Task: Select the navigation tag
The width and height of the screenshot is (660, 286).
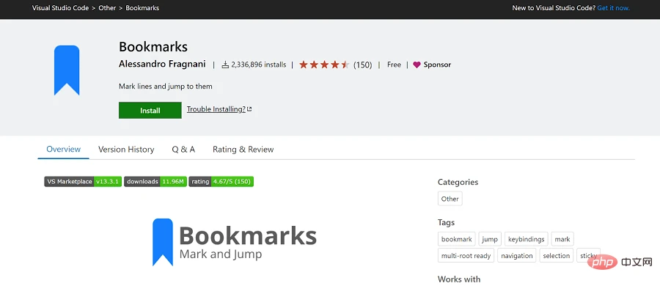Action: coord(517,255)
